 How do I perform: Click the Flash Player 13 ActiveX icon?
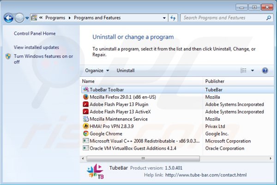pos(86,112)
